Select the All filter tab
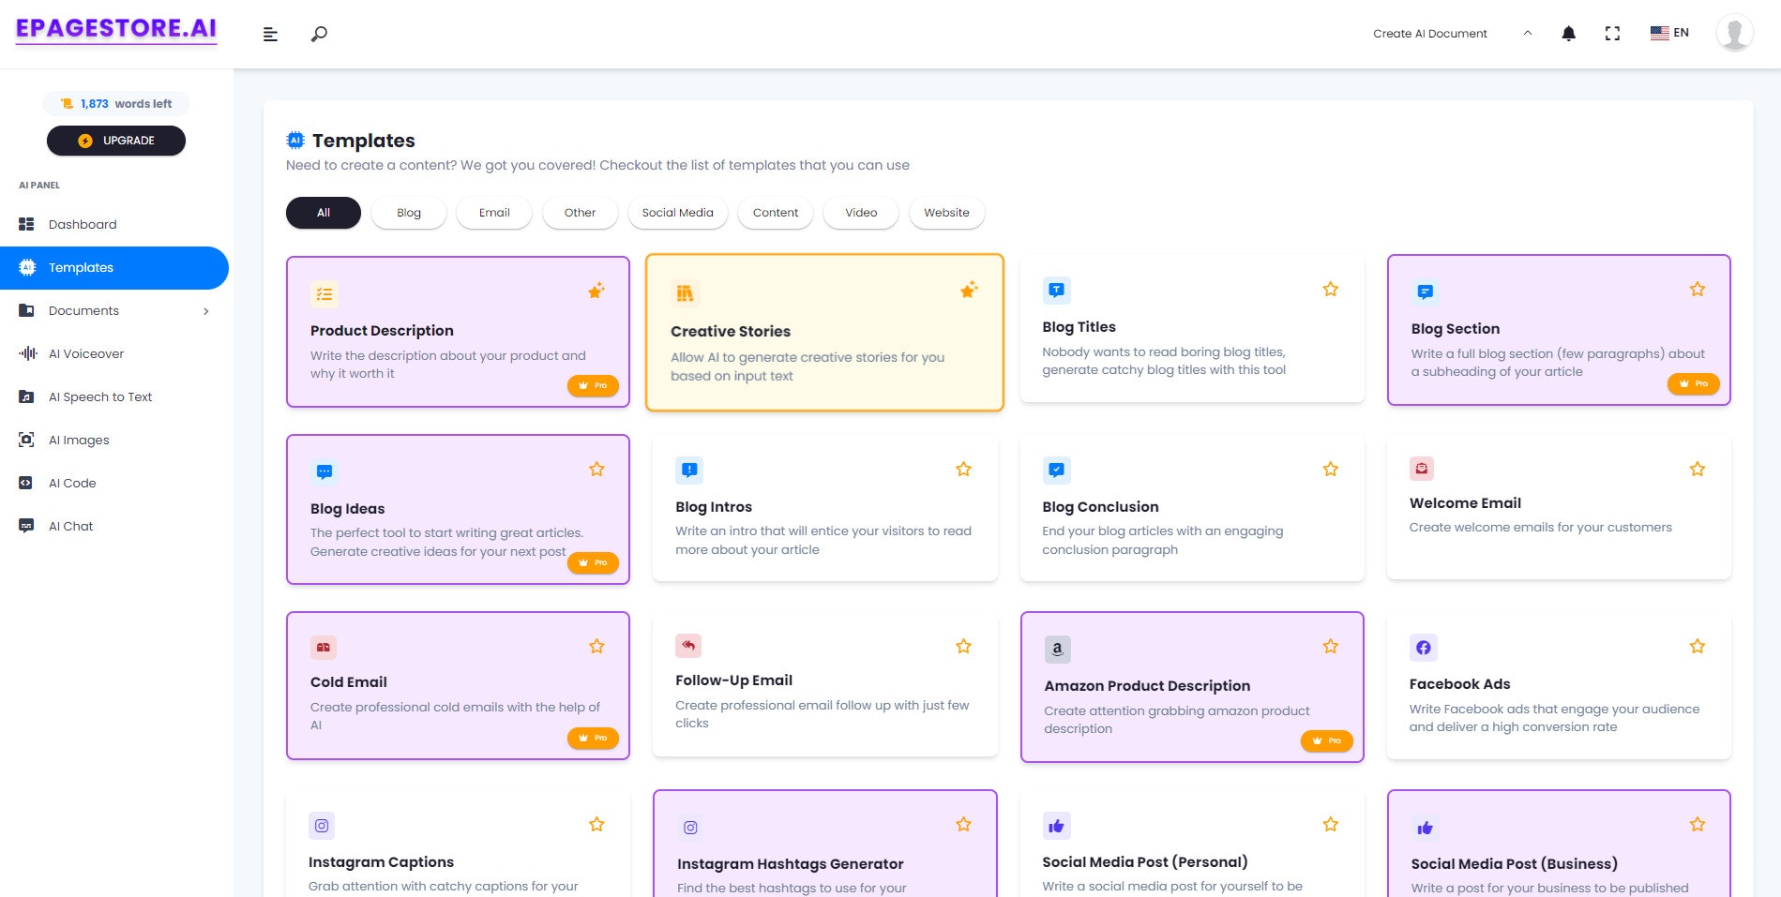Screen dimensions: 1781x897 [x=324, y=213]
